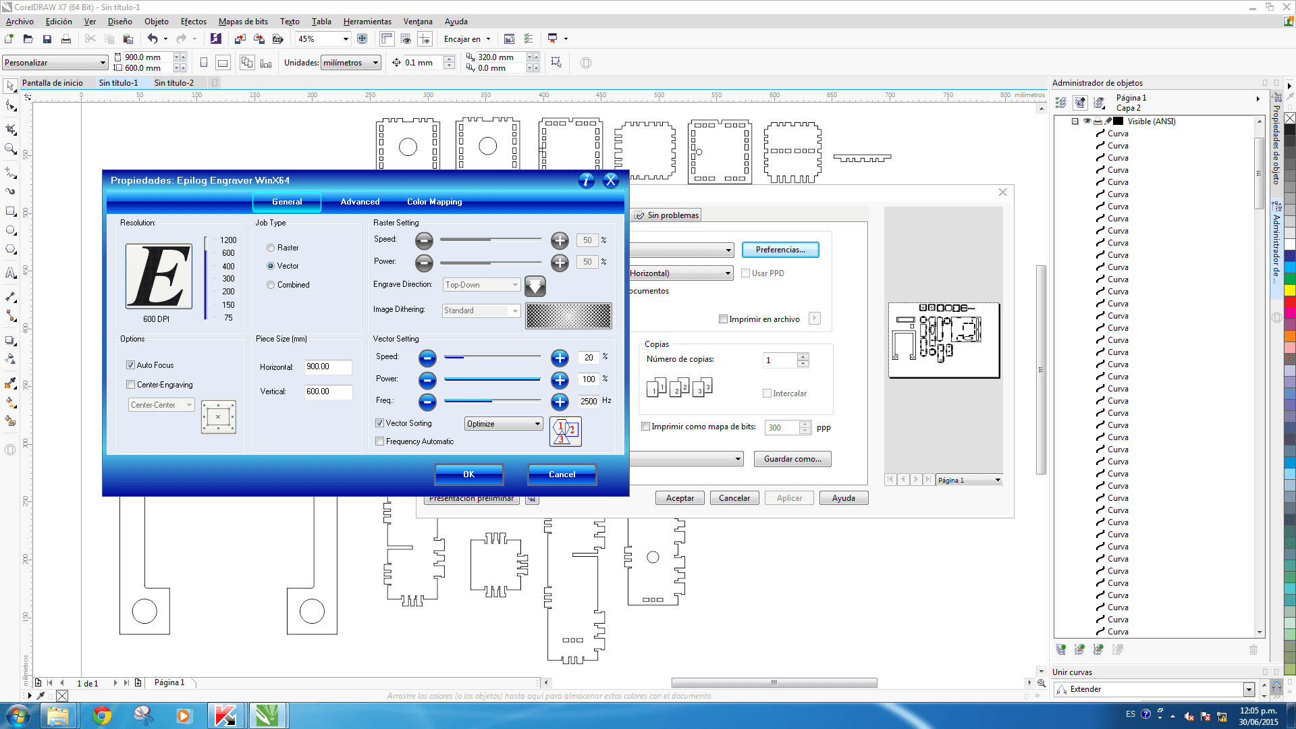Screen dimensions: 1296x729
Task: Open the Engrave Direction Top-Down dropdown
Action: [x=481, y=285]
